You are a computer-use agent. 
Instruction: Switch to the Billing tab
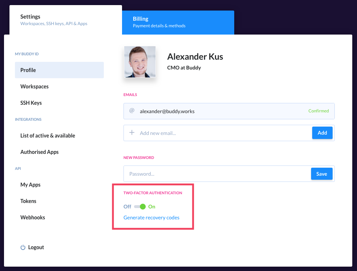(178, 22)
